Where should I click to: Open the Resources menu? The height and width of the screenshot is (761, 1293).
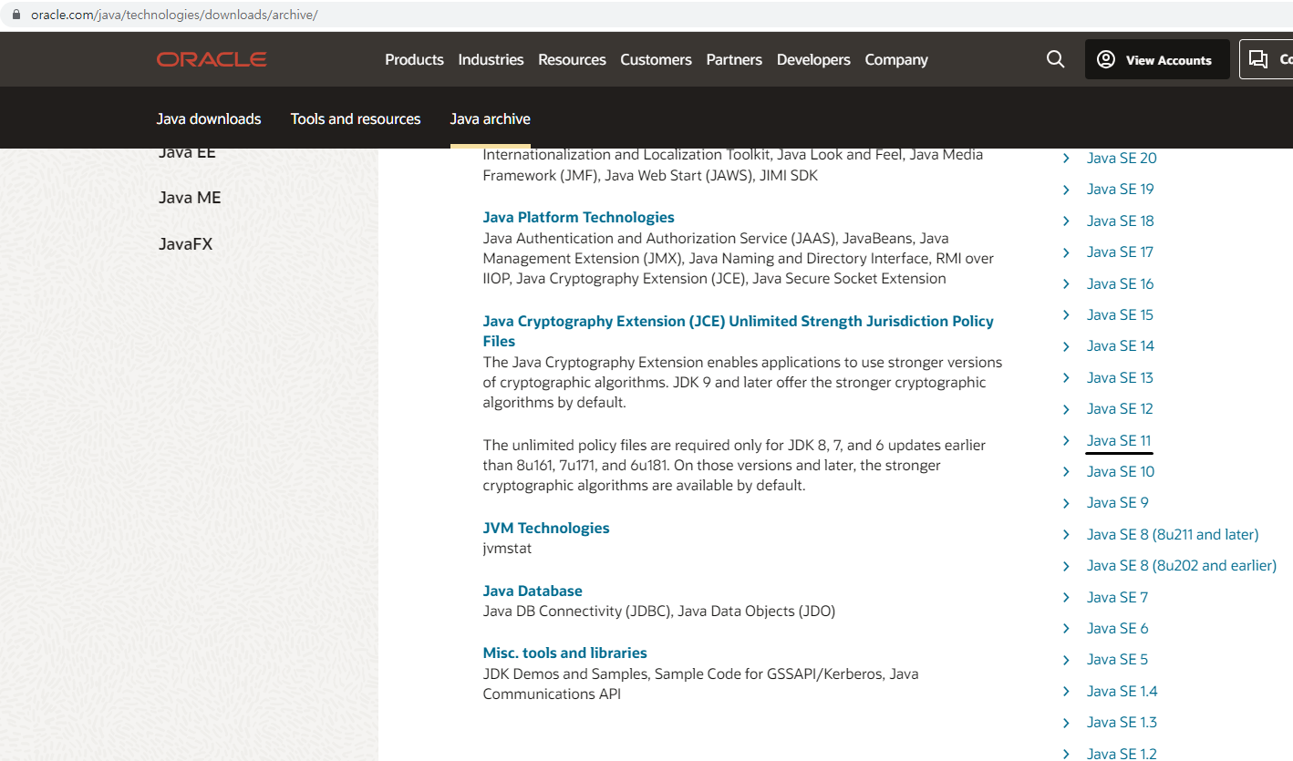572,59
